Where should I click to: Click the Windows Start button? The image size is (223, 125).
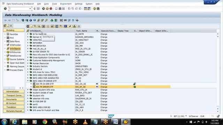tap(4, 122)
